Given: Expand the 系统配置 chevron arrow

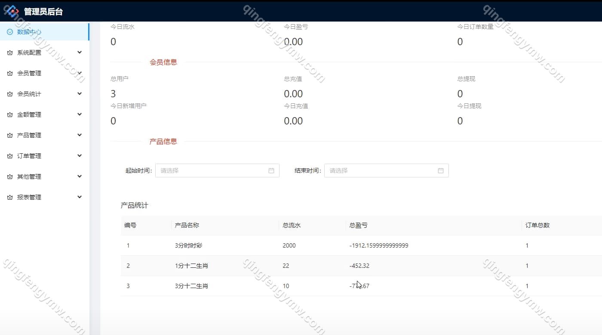Looking at the screenshot, I should (x=80, y=52).
